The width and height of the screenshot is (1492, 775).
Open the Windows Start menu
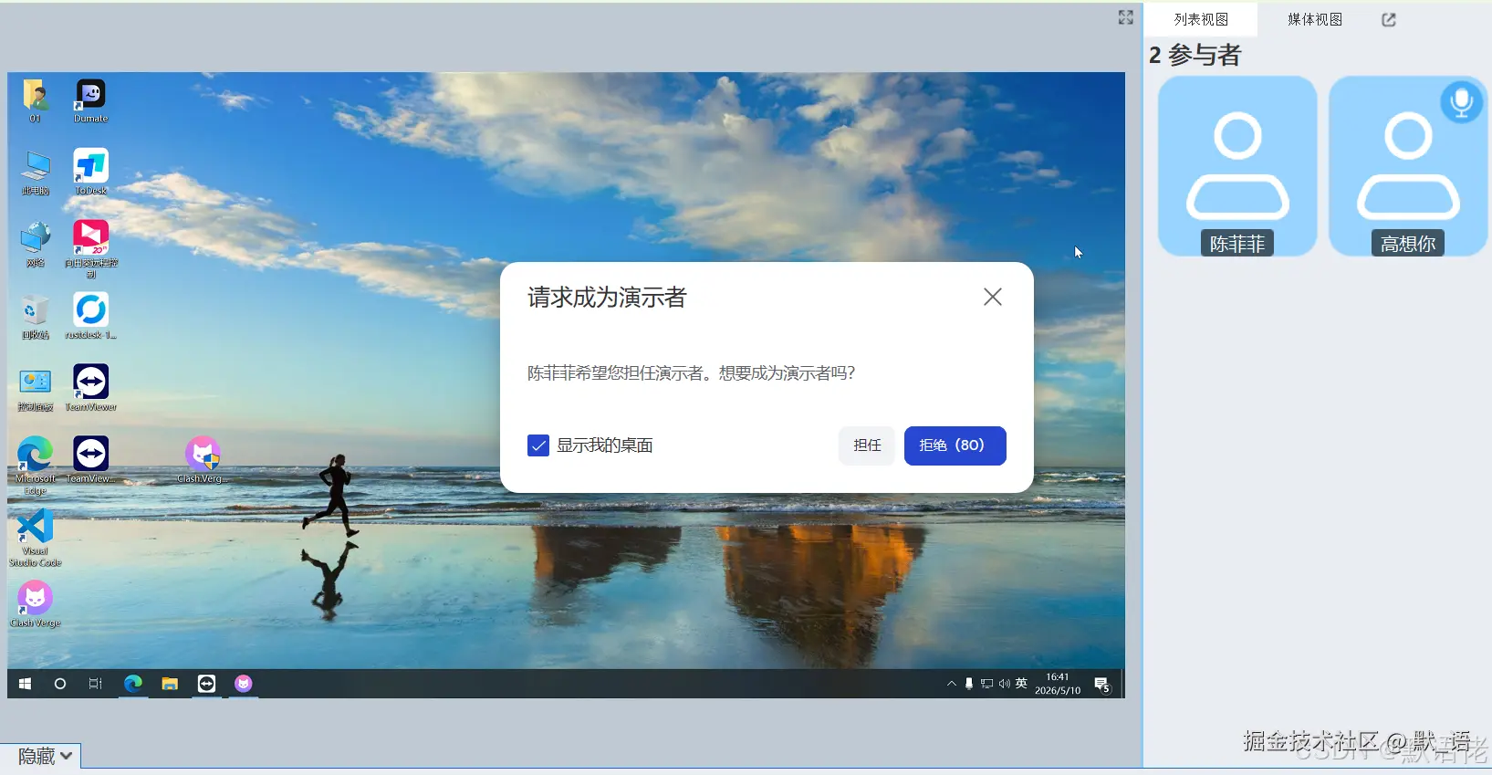25,684
